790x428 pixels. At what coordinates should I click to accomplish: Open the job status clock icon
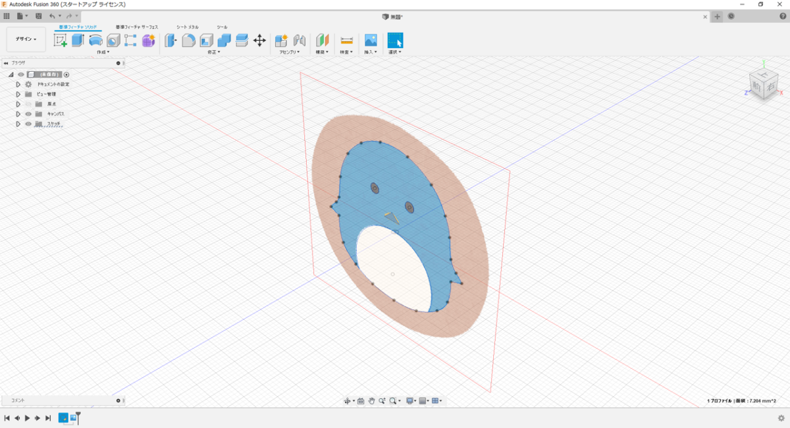[x=731, y=16]
